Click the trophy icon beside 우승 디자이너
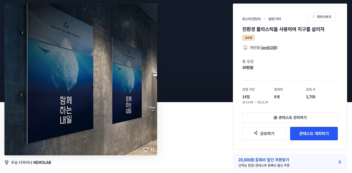This screenshot has height=173, width=352. click(7, 162)
